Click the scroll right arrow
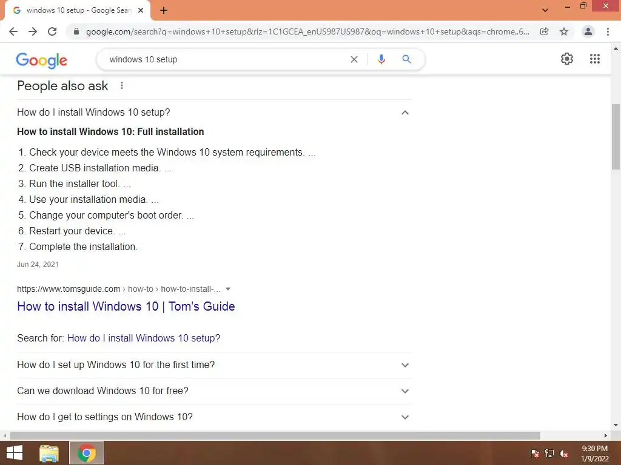The width and height of the screenshot is (621, 465). tap(606, 435)
